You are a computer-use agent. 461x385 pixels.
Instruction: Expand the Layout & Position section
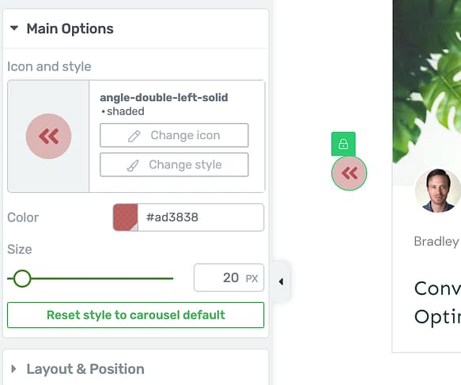pos(13,369)
